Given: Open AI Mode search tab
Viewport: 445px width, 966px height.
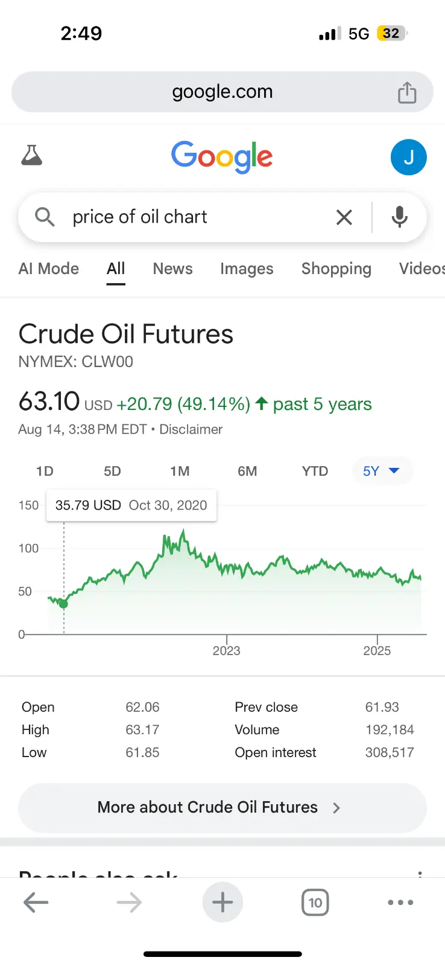Looking at the screenshot, I should coord(49,269).
